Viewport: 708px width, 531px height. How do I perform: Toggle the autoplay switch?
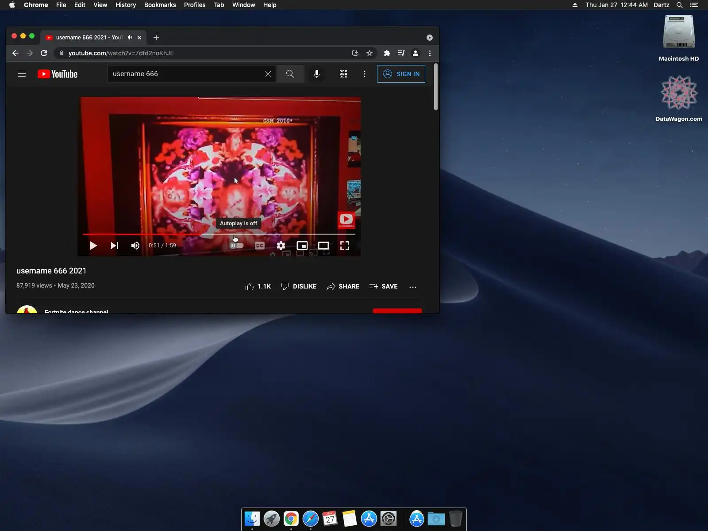237,246
